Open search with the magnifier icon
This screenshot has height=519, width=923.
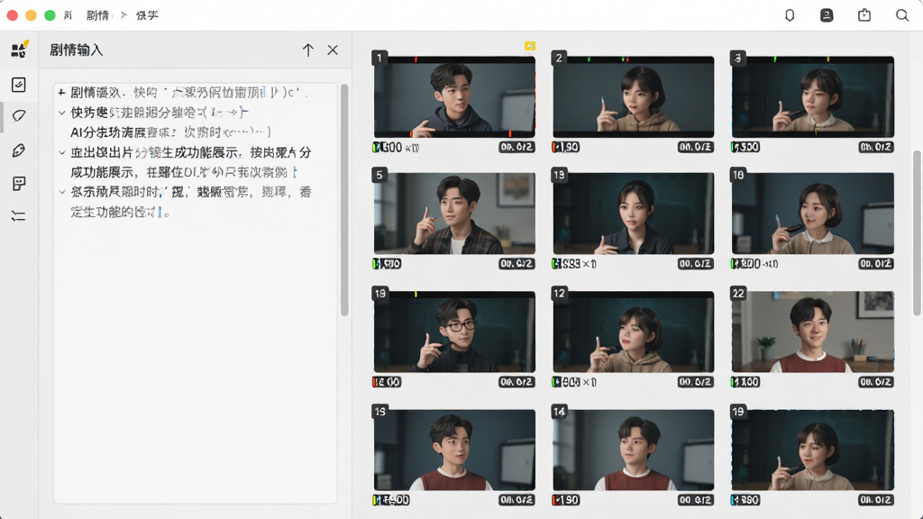point(901,15)
